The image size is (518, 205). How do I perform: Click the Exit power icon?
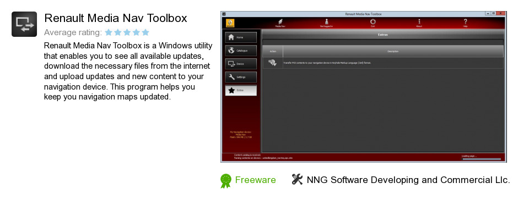[373, 21]
